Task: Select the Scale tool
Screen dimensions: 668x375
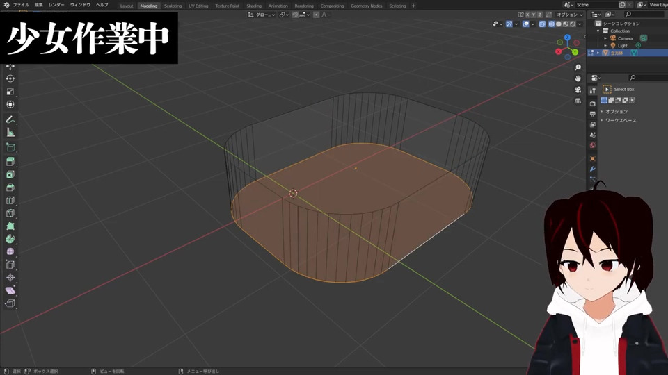Action: coord(10,92)
